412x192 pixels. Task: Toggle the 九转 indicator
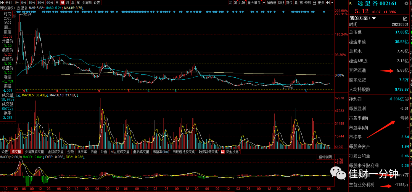coord(242,3)
